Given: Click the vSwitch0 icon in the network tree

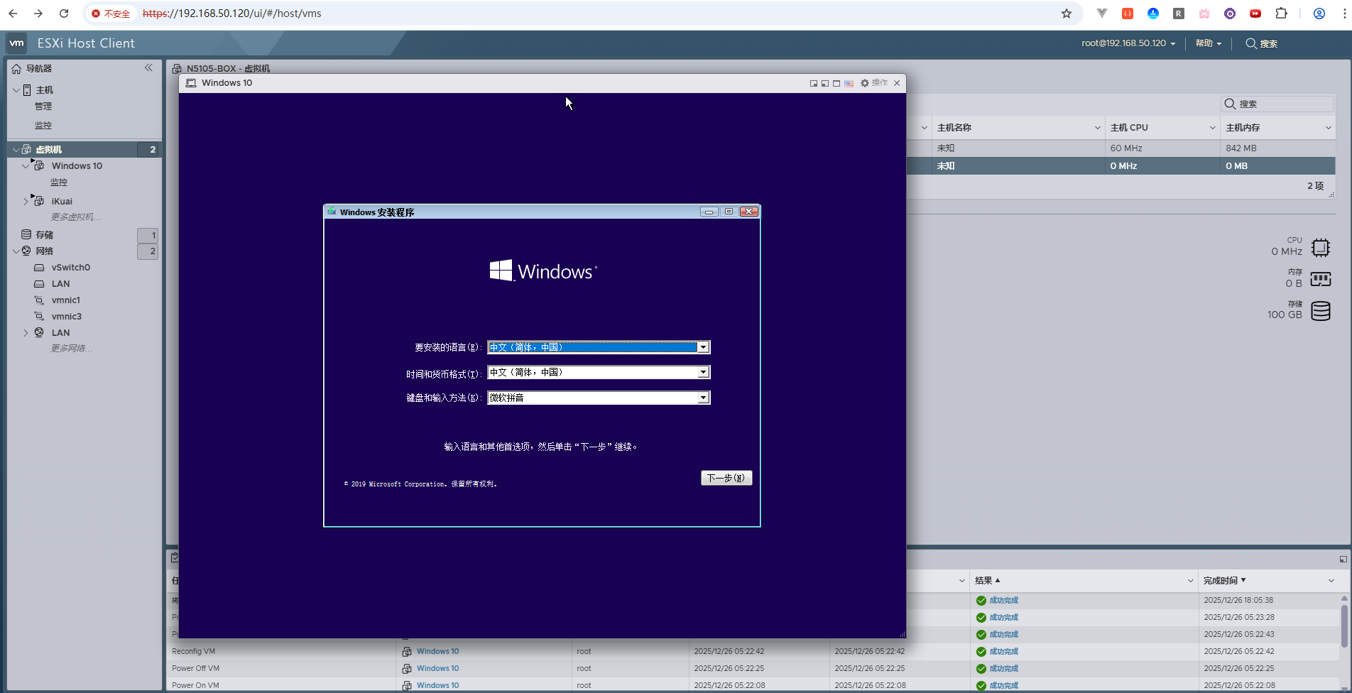Looking at the screenshot, I should (39, 268).
